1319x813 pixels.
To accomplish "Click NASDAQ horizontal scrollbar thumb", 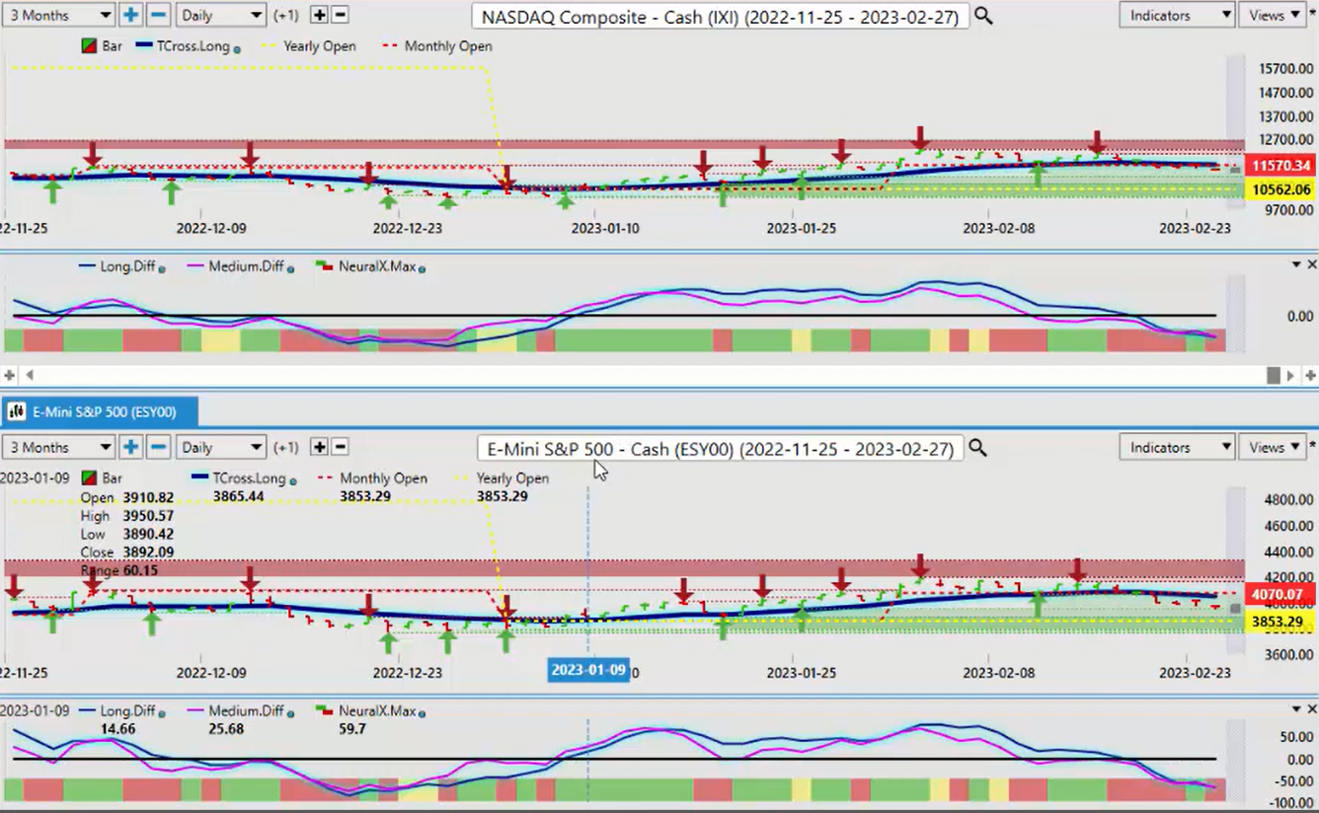I will 1274,375.
